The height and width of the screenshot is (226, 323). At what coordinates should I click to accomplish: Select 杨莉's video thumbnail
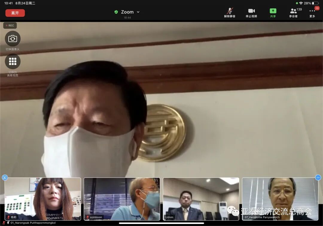tap(43, 199)
